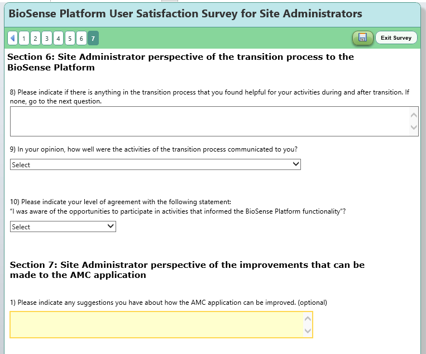Click scroll down arrow in question 8 box
This screenshot has height=354, width=426.
click(x=414, y=128)
